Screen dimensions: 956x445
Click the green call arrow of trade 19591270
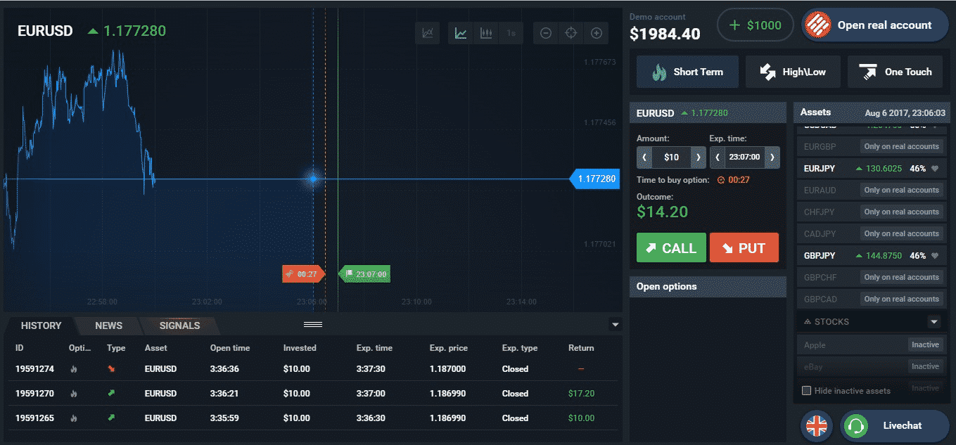tap(110, 393)
